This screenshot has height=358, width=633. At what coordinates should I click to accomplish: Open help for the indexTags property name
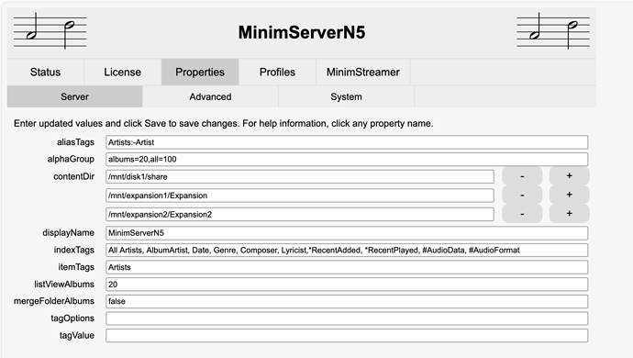(74, 250)
